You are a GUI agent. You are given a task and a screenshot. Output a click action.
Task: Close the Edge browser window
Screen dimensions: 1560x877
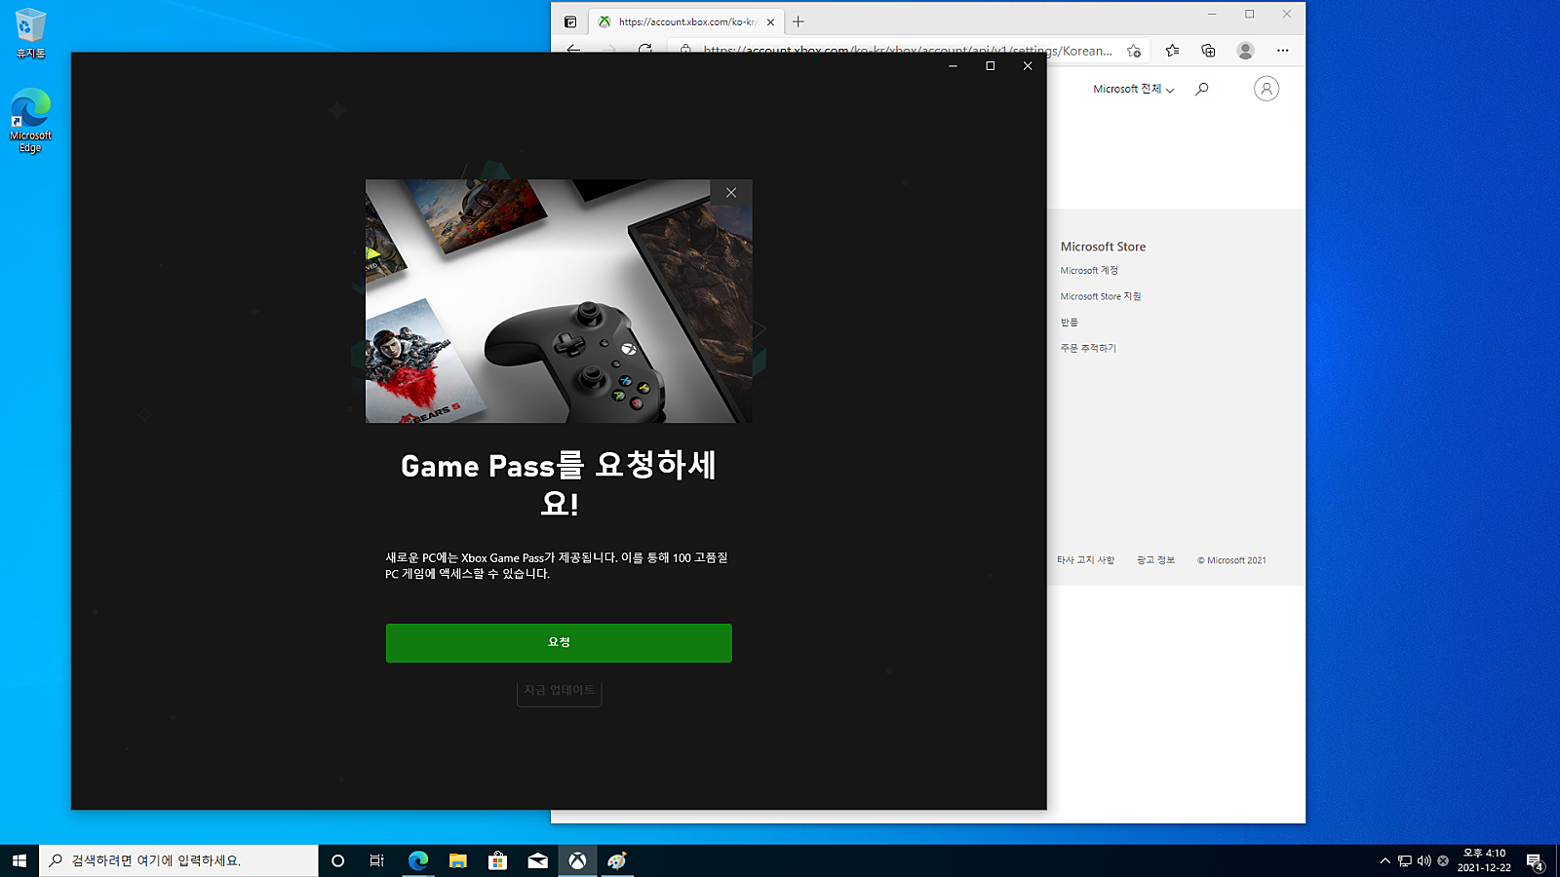point(1287,14)
